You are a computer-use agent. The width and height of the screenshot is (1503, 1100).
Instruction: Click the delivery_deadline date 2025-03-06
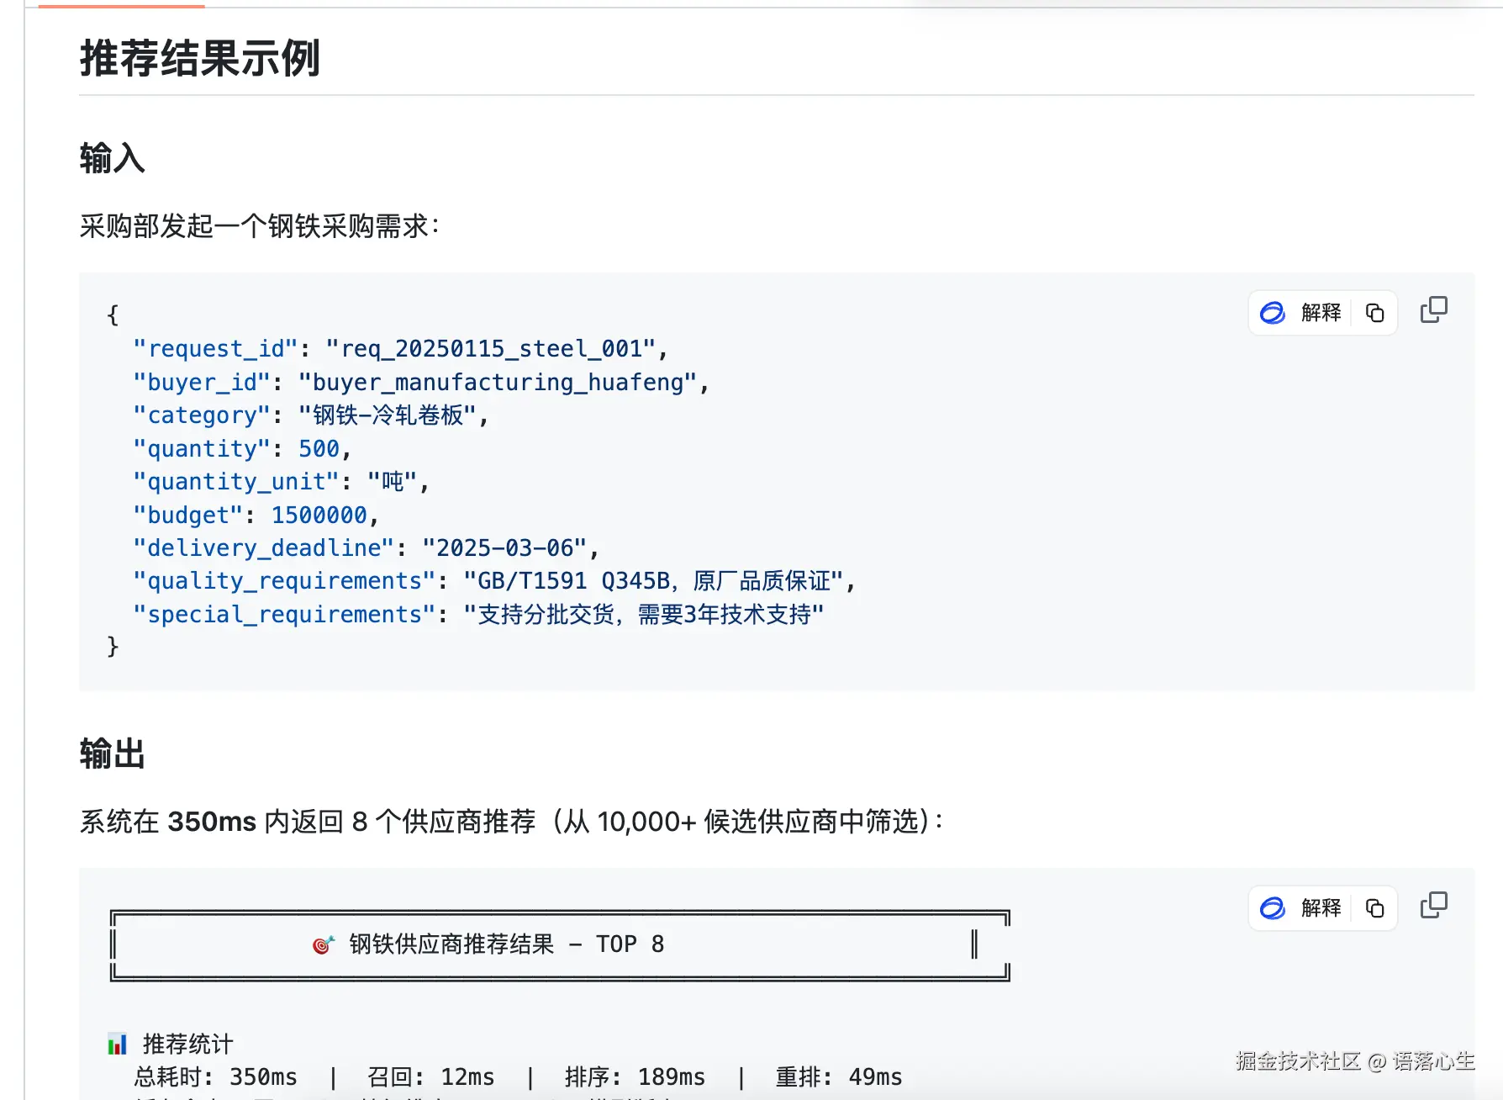click(x=509, y=547)
